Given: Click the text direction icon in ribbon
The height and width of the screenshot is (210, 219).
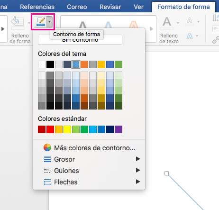Looking at the screenshot, I should tap(216, 18).
